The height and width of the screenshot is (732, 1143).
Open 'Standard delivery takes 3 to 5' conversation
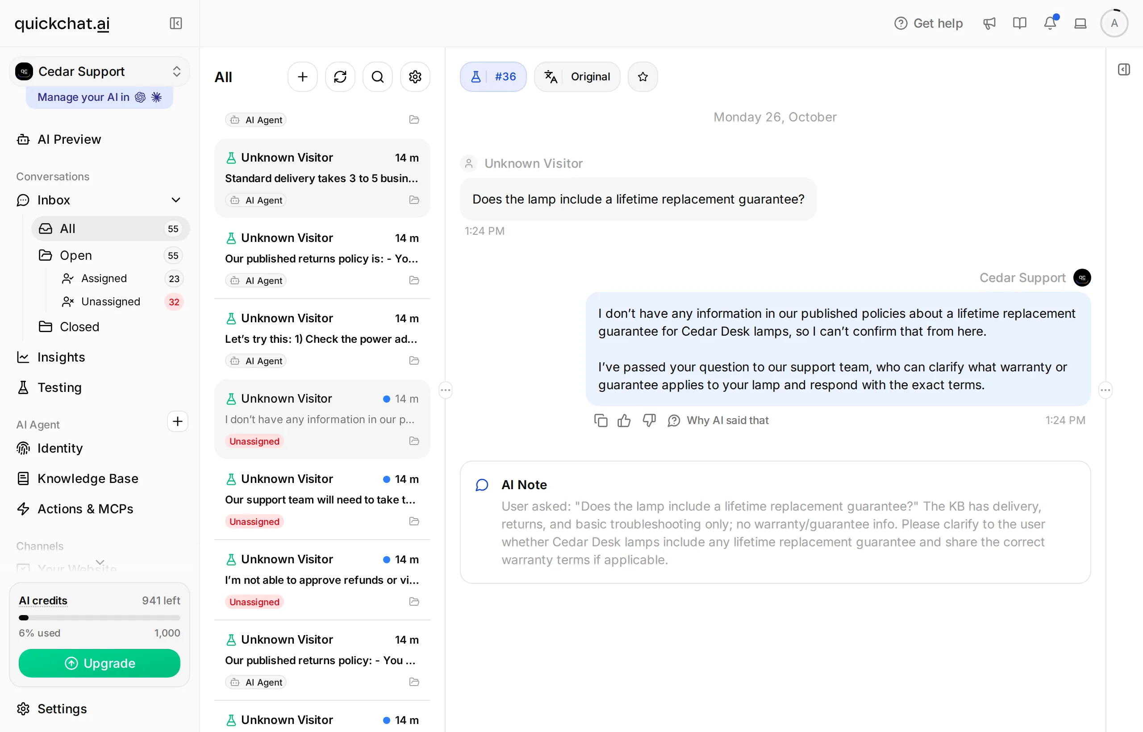point(322,178)
